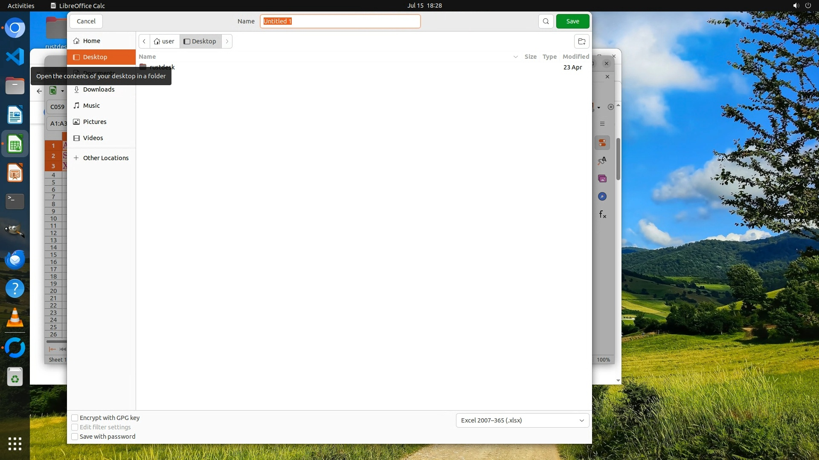Click the search icon in save dialog

[546, 21]
